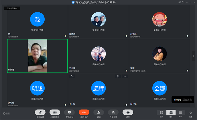This screenshot has height=120, width=197.
Task: Go to next page of participants arrow
Action: tap(194, 56)
